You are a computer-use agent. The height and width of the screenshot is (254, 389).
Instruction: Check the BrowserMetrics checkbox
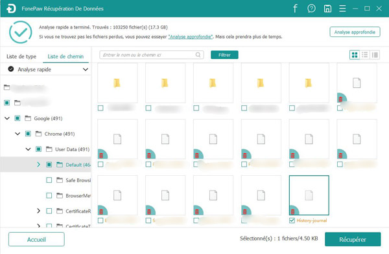coord(49,196)
